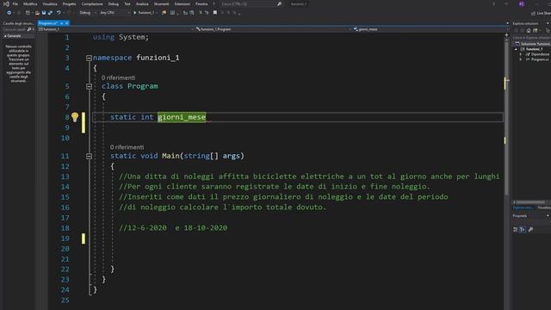This screenshot has height=310, width=551.
Task: Click '0 riferimenti' above class Program
Action: tap(119, 77)
